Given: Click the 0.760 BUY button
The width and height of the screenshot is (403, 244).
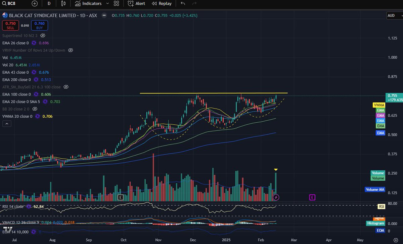Looking at the screenshot, I should [x=40, y=25].
